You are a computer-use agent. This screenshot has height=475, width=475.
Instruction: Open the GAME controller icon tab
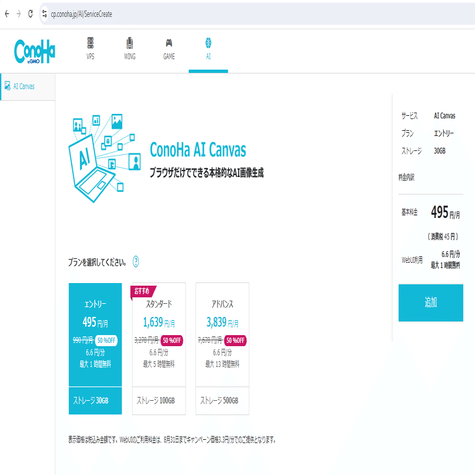(x=169, y=43)
